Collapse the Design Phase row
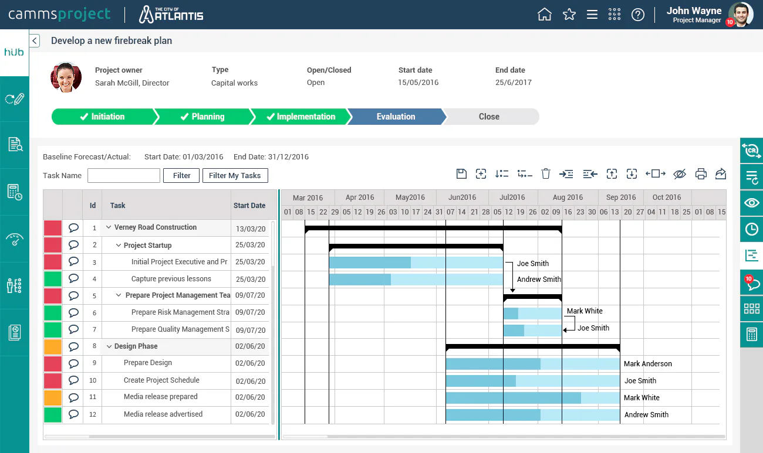 tap(110, 346)
